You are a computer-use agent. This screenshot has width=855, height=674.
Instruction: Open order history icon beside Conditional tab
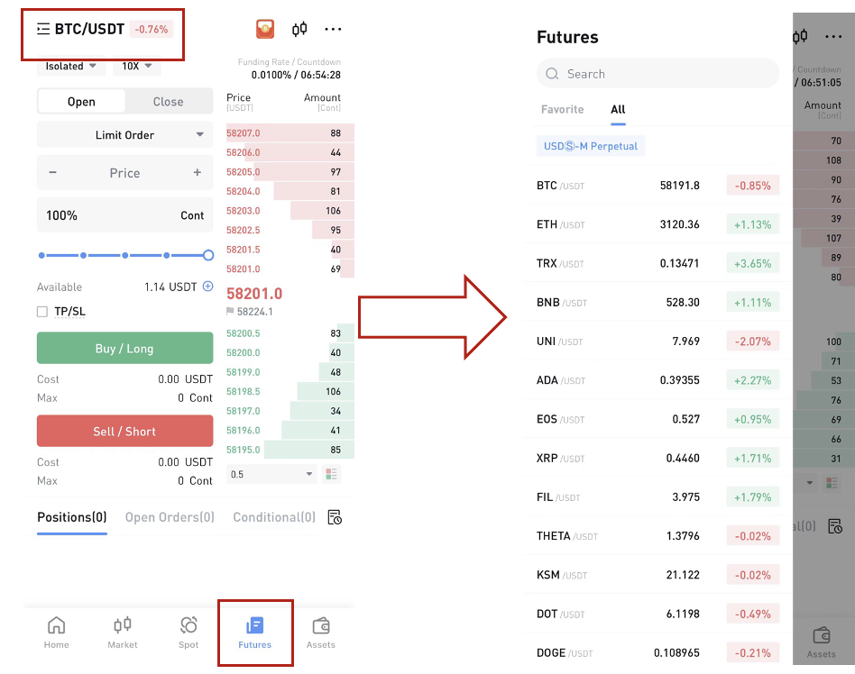[x=335, y=517]
